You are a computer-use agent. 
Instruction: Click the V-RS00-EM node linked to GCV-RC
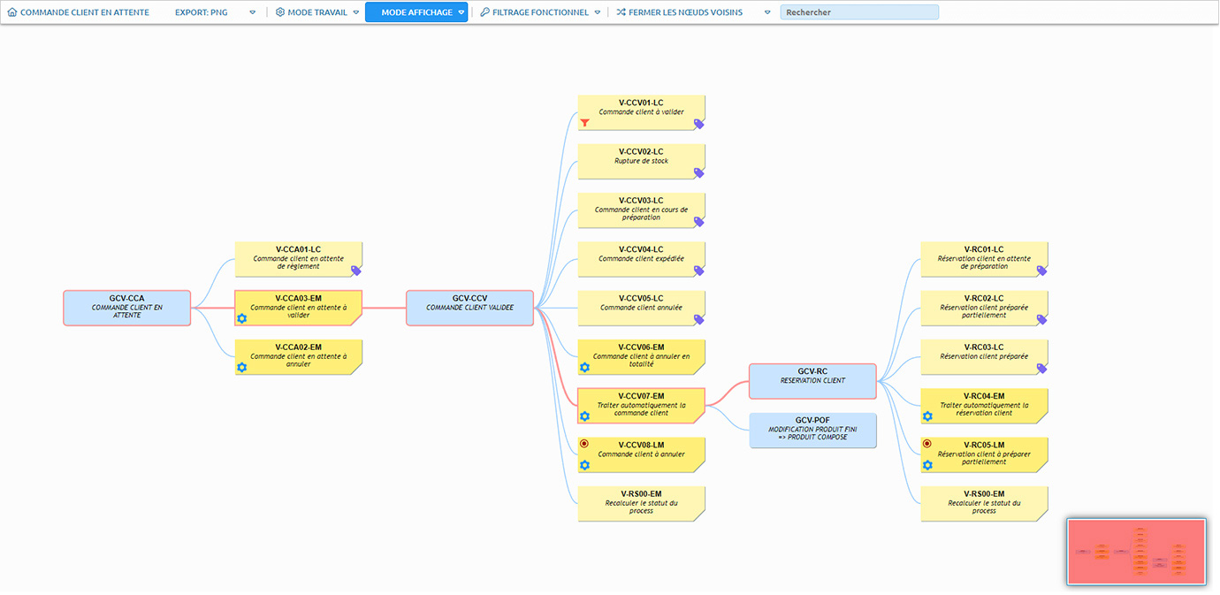pos(984,503)
